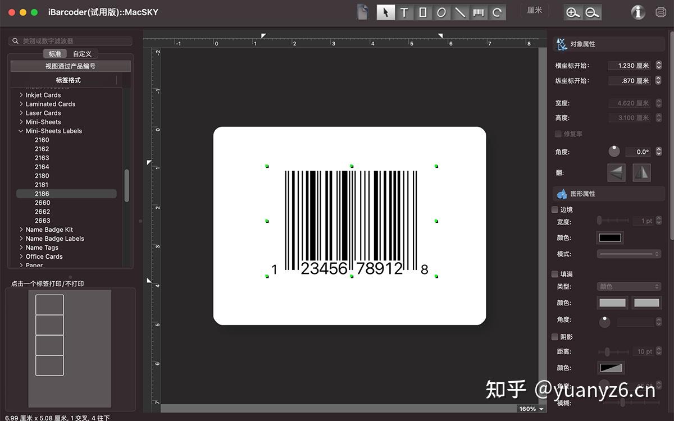Image resolution: width=674 pixels, height=421 pixels.
Task: Select the Barcode tool
Action: pyautogui.click(x=478, y=12)
